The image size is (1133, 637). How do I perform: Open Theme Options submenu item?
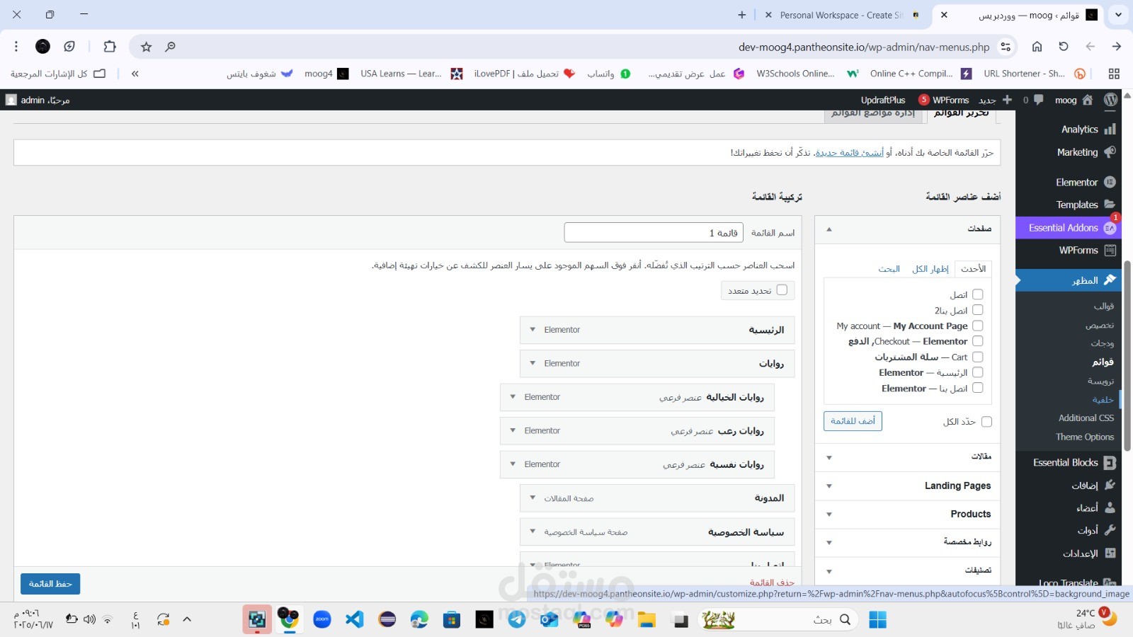click(1085, 437)
